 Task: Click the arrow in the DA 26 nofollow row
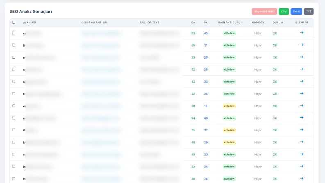302,105
